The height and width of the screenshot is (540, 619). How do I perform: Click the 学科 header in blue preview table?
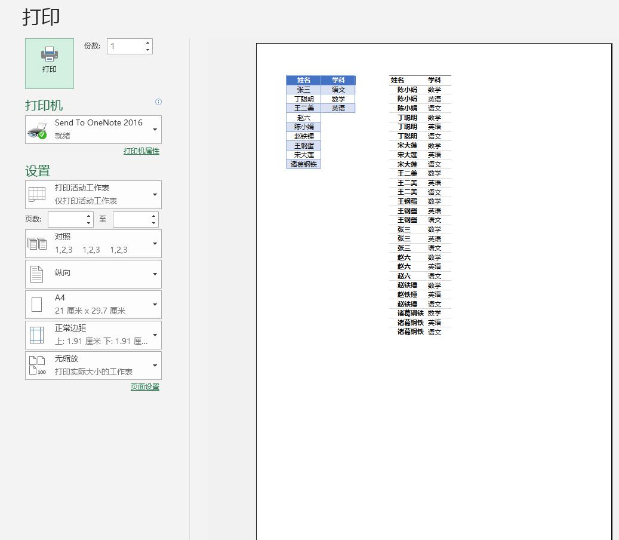338,80
